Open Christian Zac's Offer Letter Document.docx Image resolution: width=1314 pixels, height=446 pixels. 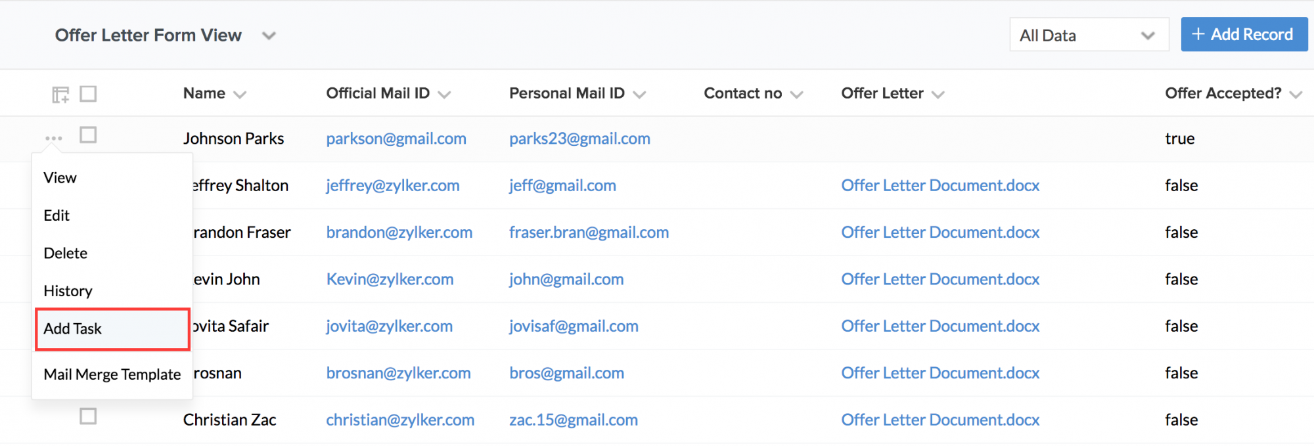(940, 420)
